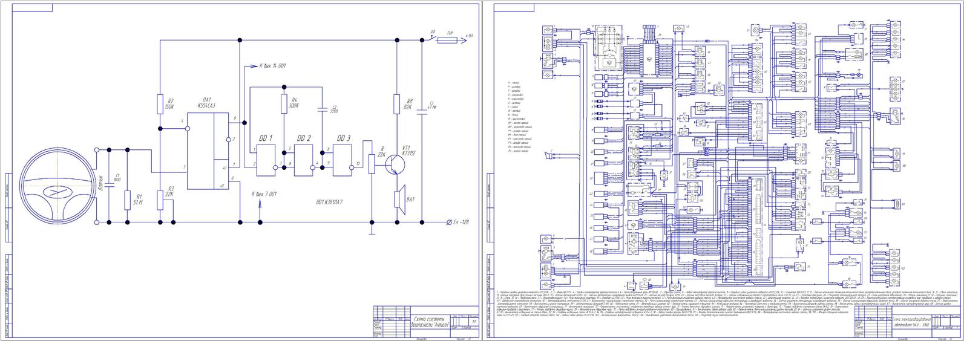Viewport: 964px width, 341px height.
Task: Select the R2 150K resistor symbol
Action: pos(160,103)
